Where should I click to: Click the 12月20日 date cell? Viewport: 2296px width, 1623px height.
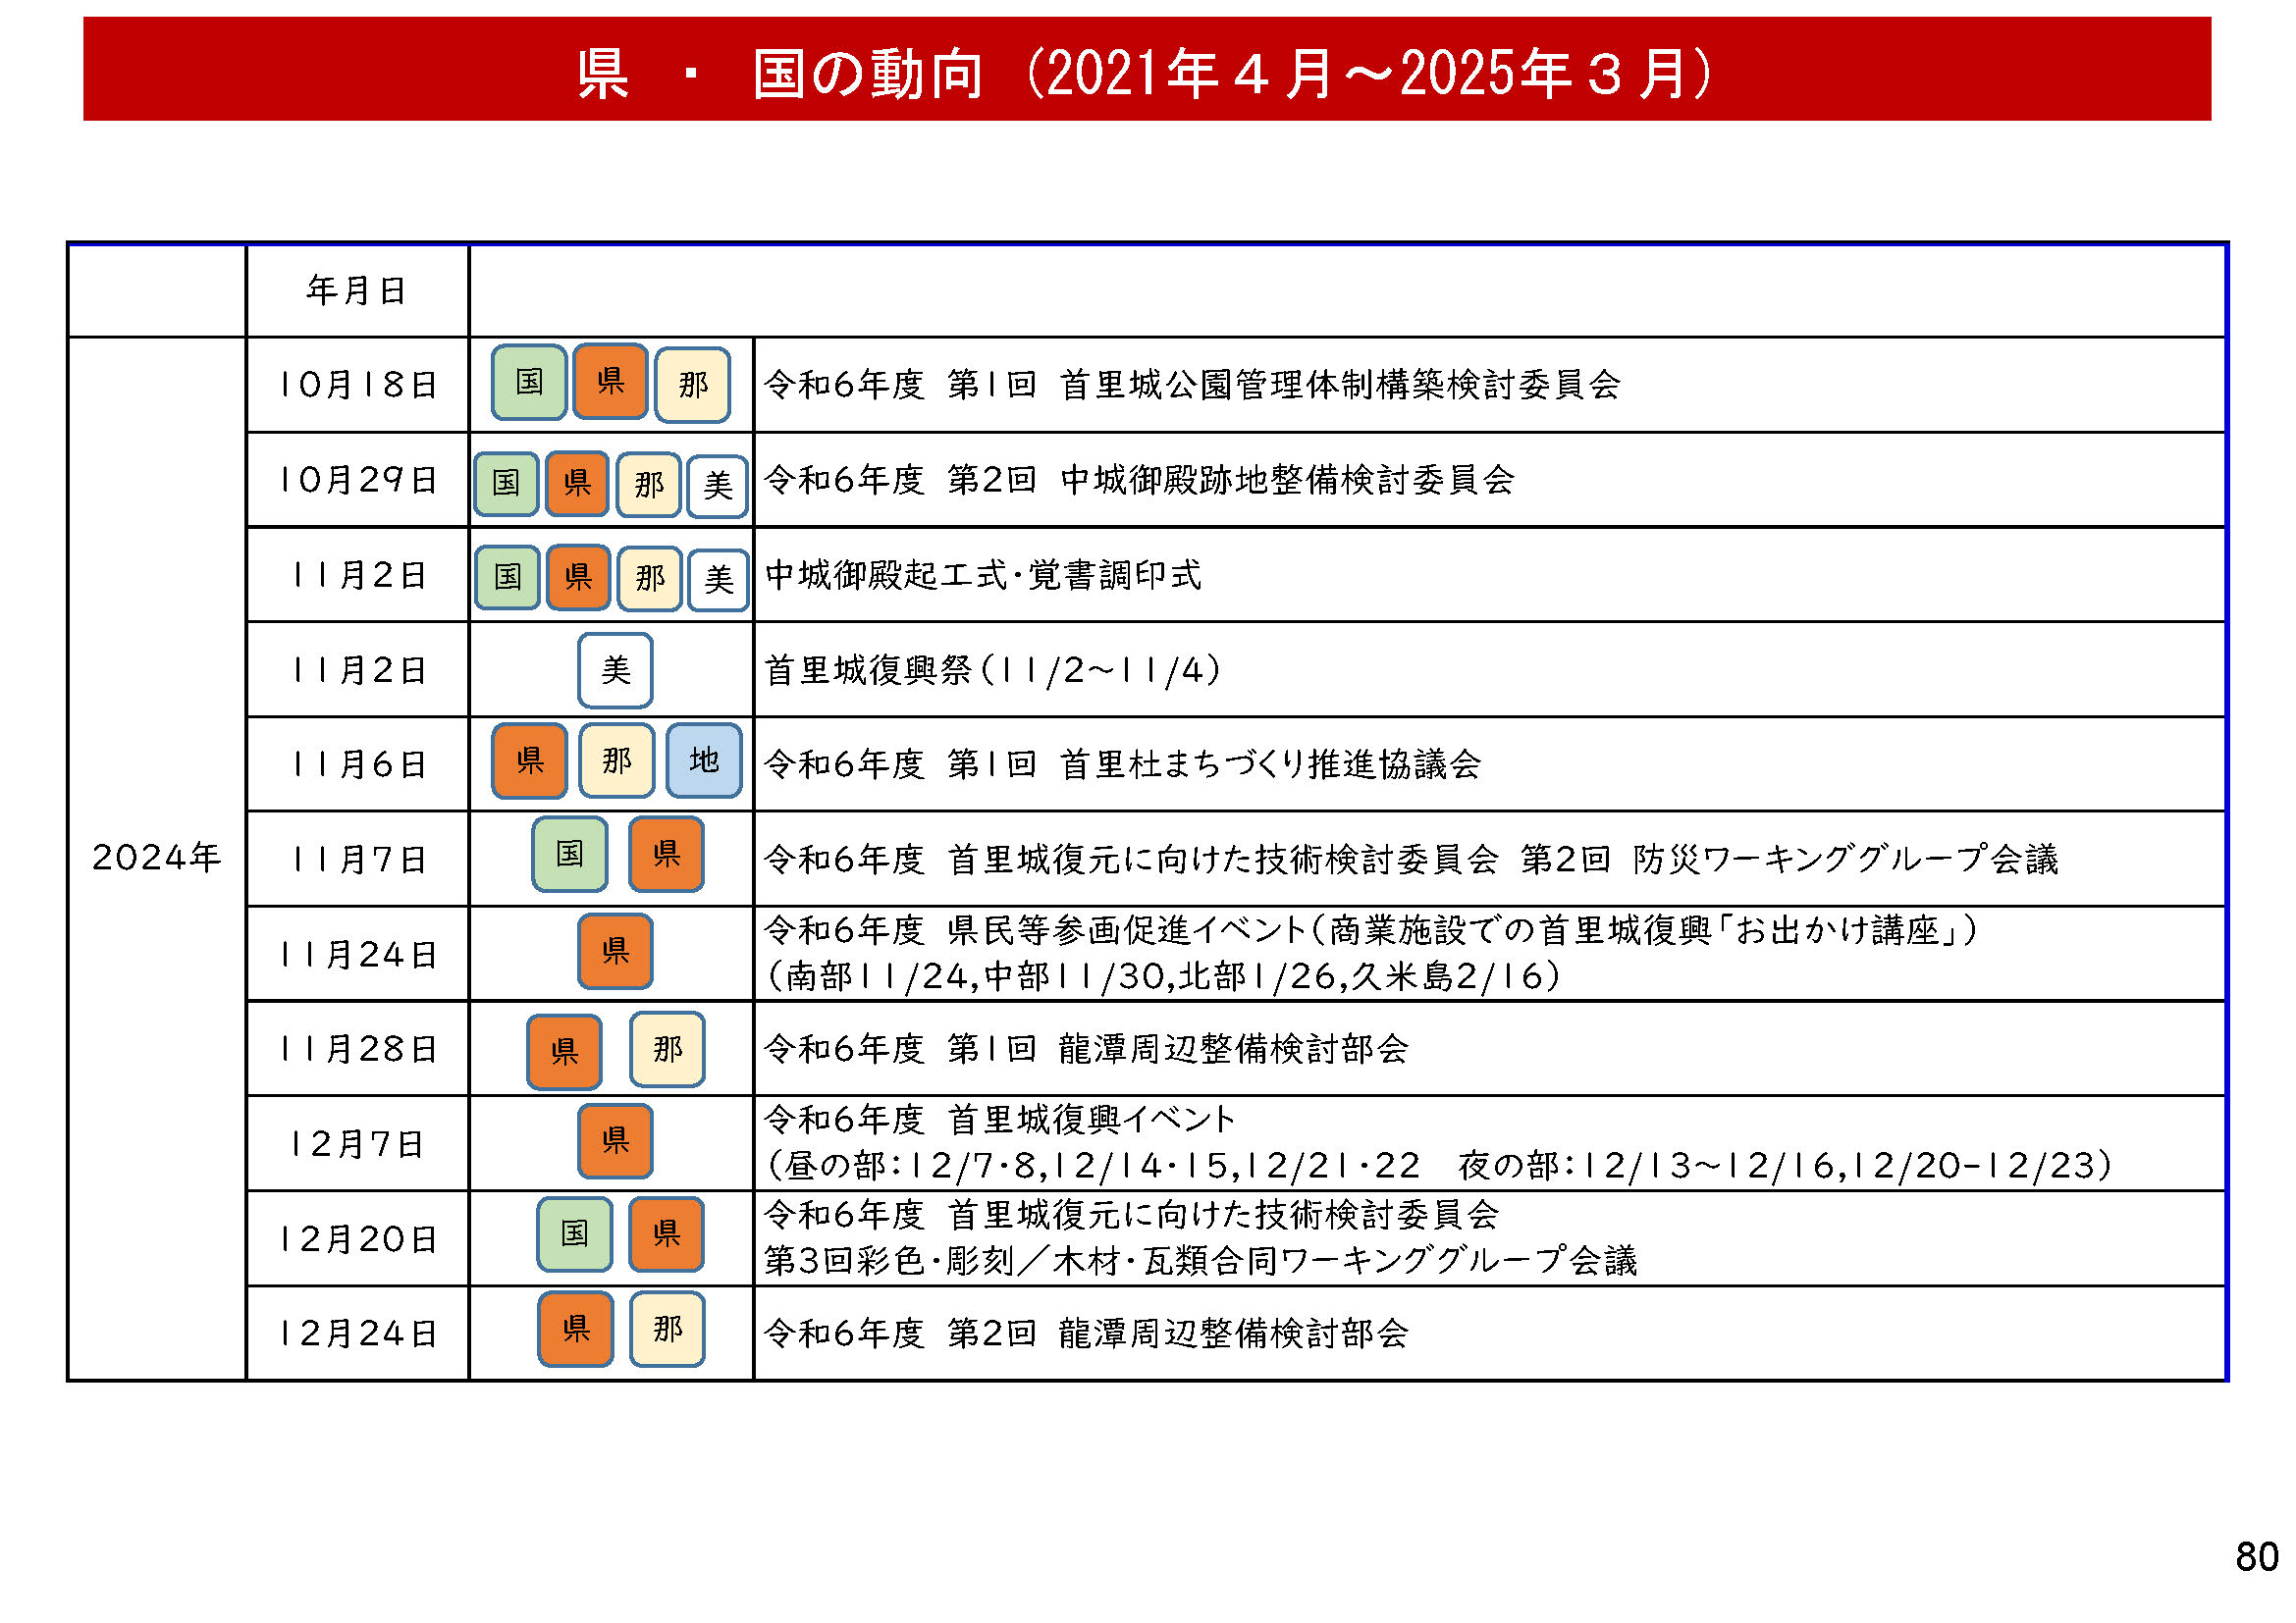point(357,1239)
